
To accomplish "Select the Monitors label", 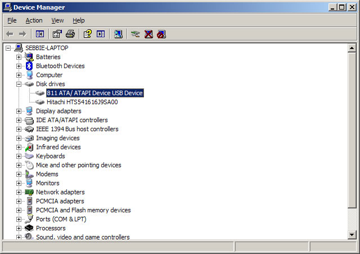I will click(48, 183).
